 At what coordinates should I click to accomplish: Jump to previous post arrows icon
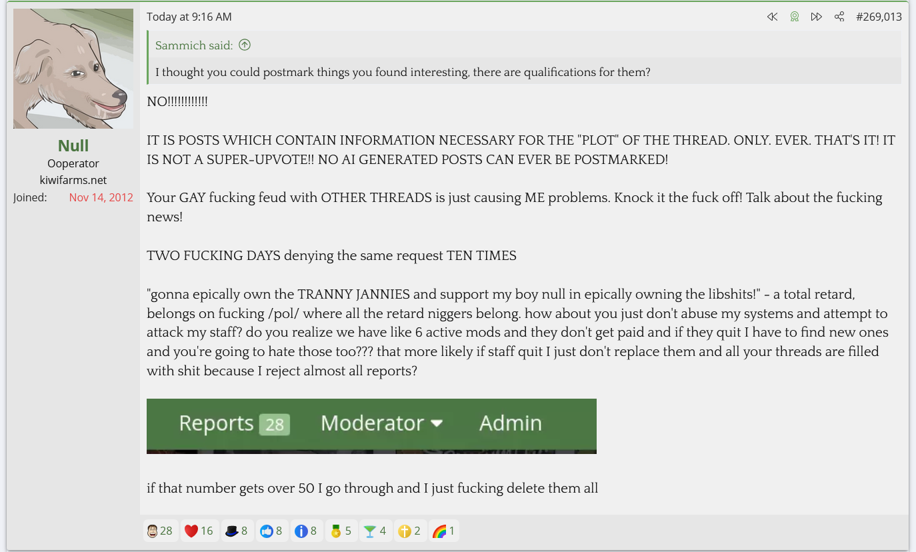772,17
